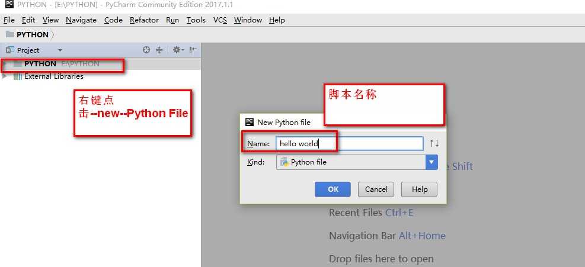Click the scroll from source target icon

146,50
